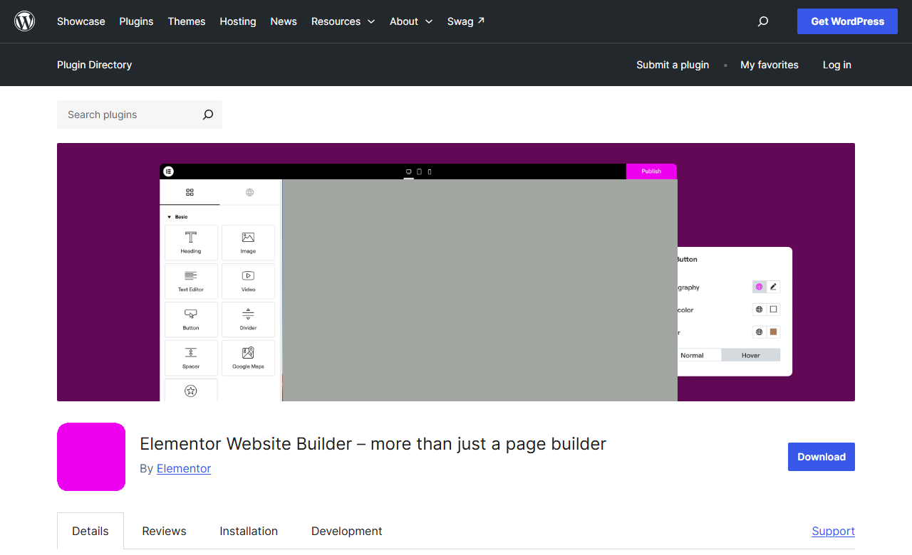This screenshot has width=912, height=555.
Task: Select desktop view icon in editor banner
Action: [408, 171]
